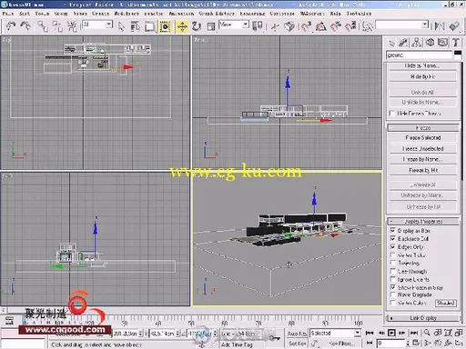Enable See-Through checkbox

coord(393,271)
